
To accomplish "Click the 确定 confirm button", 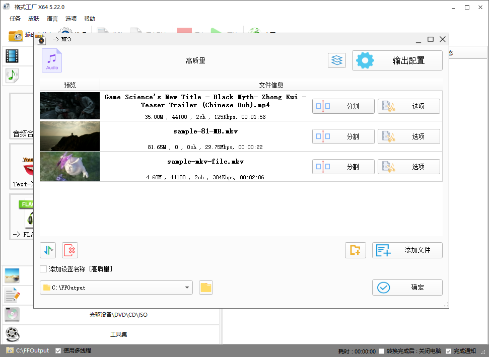I will 407,287.
